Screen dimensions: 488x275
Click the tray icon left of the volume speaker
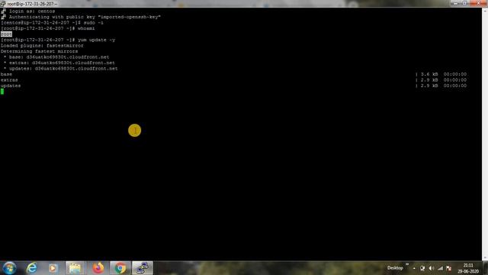(422, 268)
